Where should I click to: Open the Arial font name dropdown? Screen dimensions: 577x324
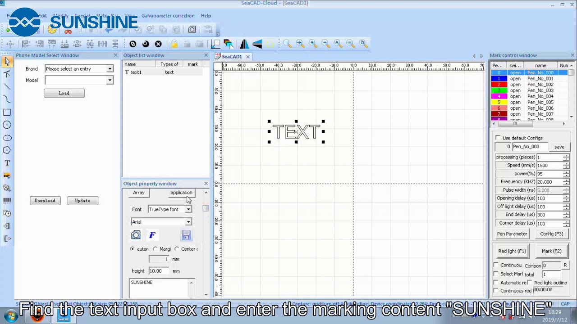click(188, 222)
